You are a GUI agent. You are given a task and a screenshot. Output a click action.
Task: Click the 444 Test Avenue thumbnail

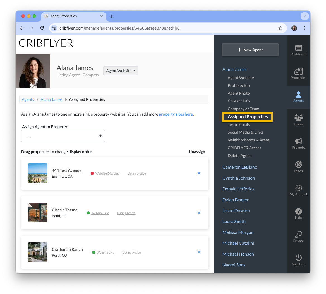coord(38,173)
